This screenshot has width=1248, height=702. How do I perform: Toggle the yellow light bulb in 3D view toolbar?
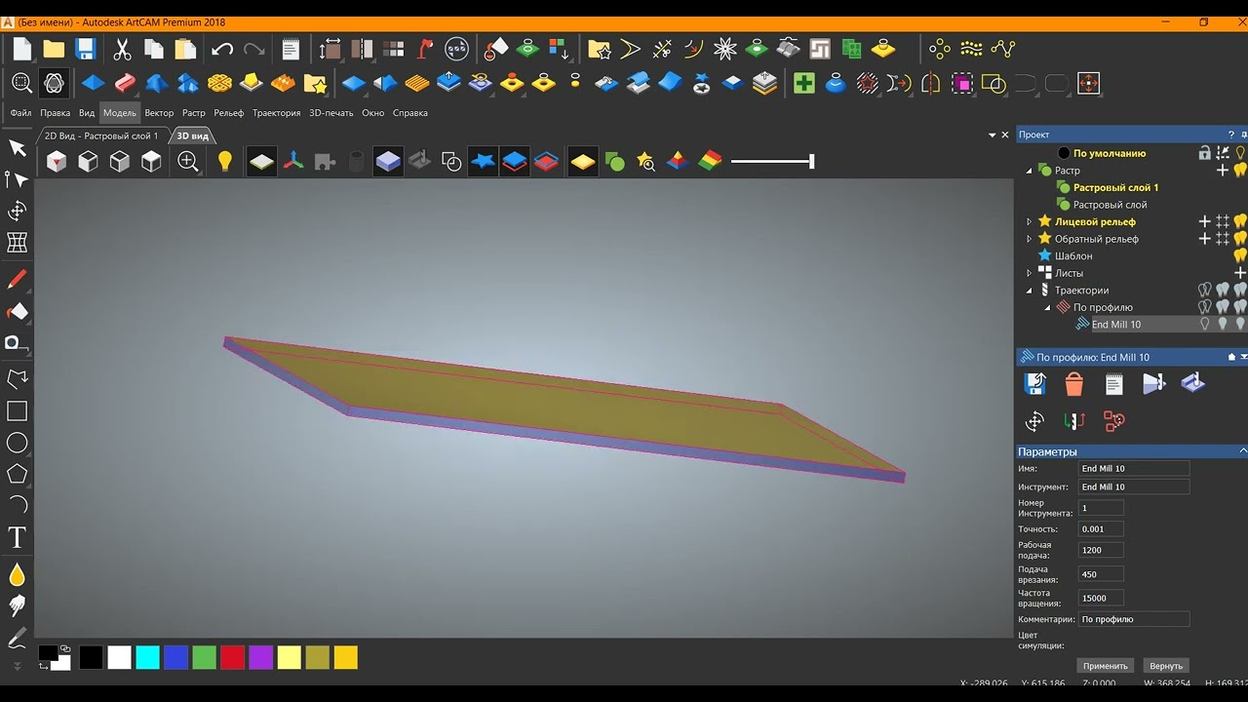(x=225, y=162)
